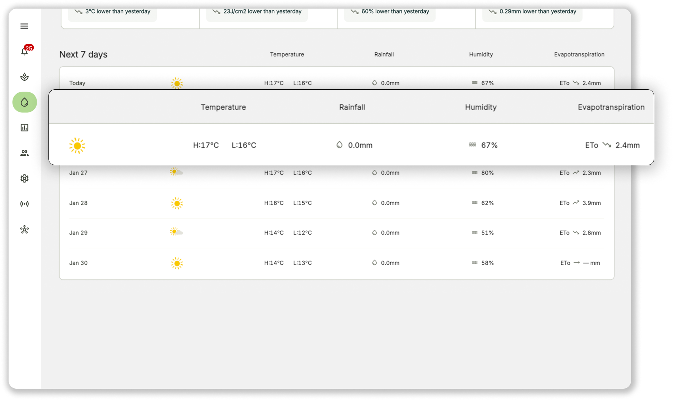Open the plant/crop sidebar icon
Viewport: 674px width, 400px height.
[24, 77]
